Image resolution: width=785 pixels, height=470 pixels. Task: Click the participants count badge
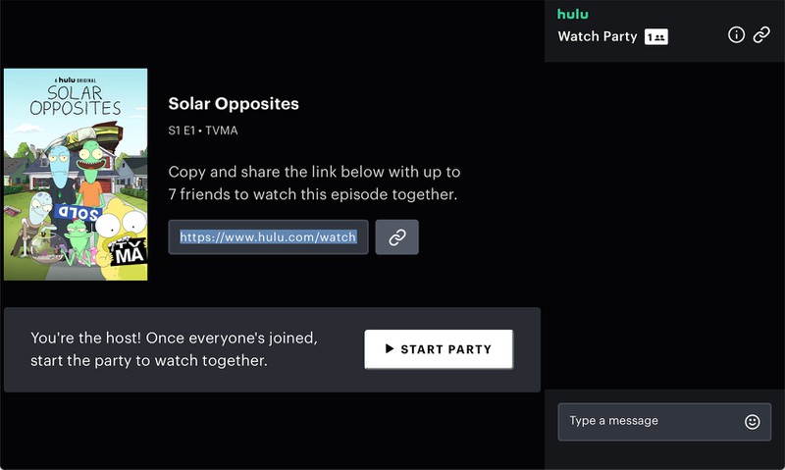pos(655,36)
